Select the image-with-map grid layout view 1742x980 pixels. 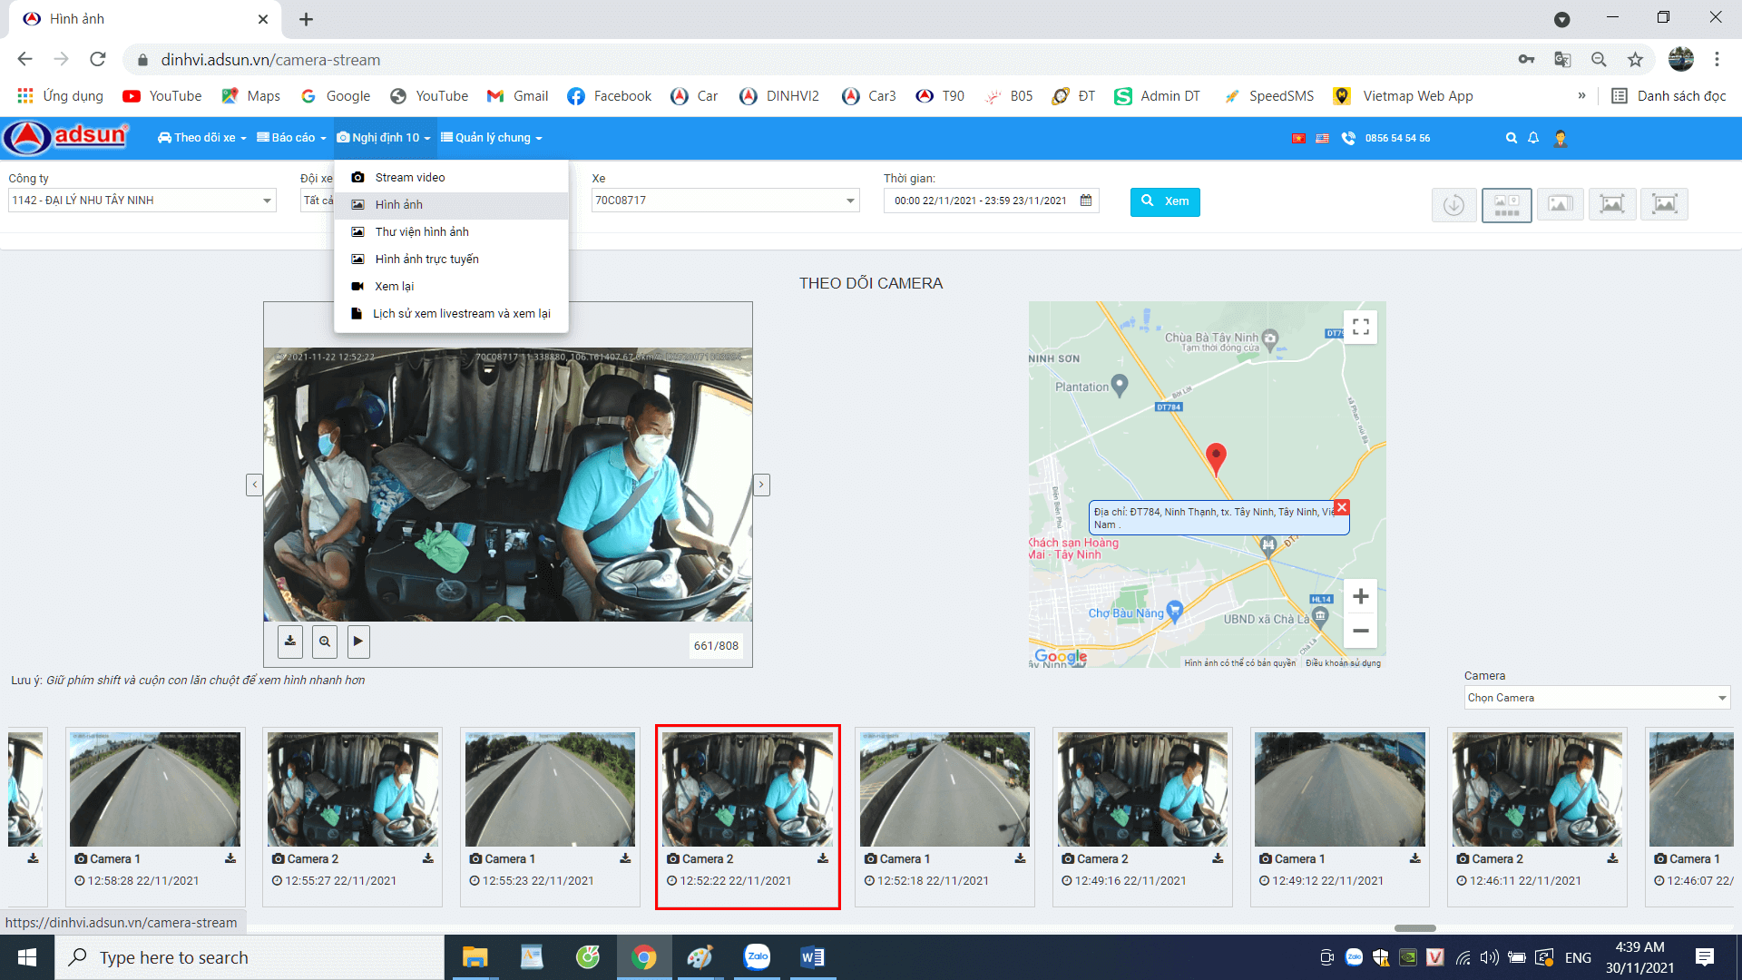tap(1506, 205)
